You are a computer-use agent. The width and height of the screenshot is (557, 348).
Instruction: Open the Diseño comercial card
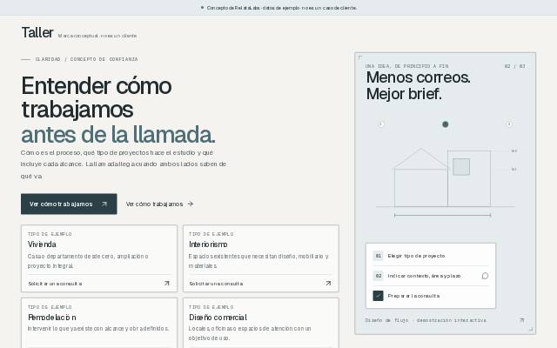261,323
